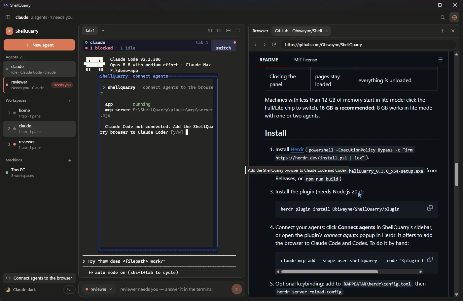The width and height of the screenshot is (463, 301).
Task: Add a new workspace
Action: tap(70, 101)
